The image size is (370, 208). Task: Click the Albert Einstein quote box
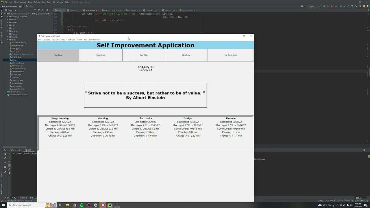point(145,95)
